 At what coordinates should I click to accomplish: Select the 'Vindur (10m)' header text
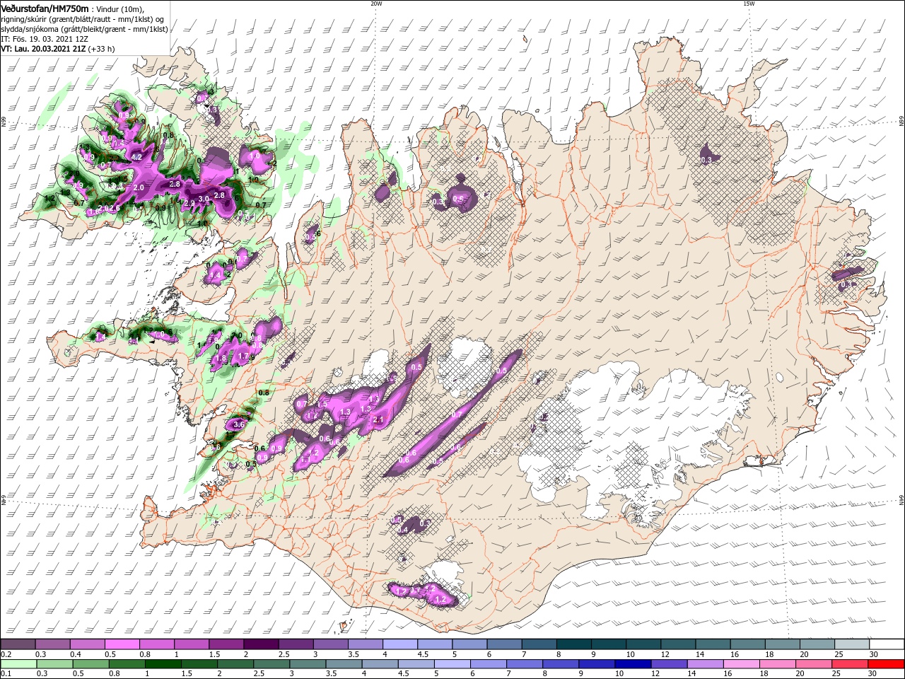(x=121, y=9)
